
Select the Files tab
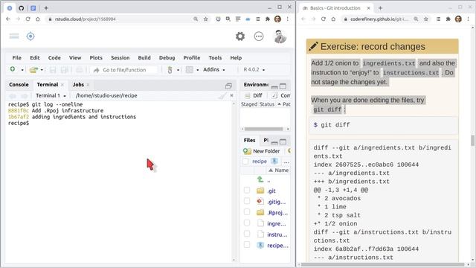point(249,140)
